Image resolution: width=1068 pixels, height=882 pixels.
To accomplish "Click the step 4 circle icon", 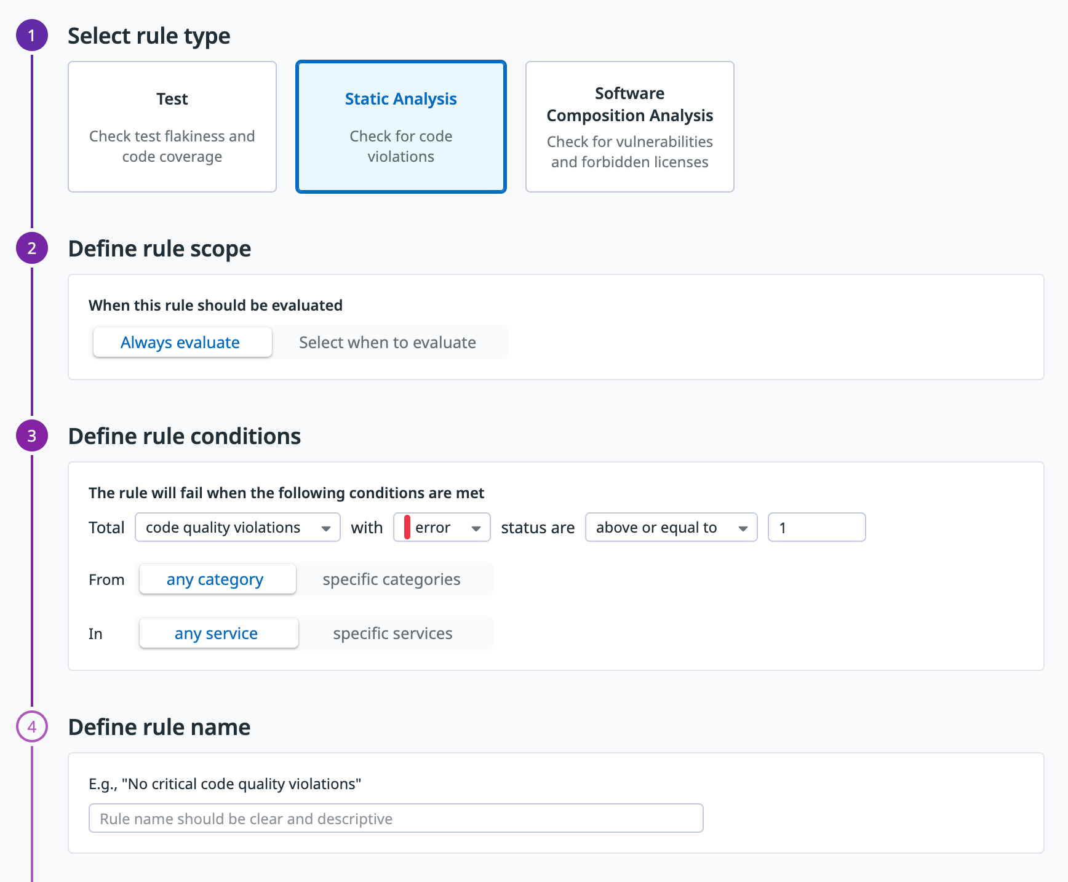I will pos(32,727).
